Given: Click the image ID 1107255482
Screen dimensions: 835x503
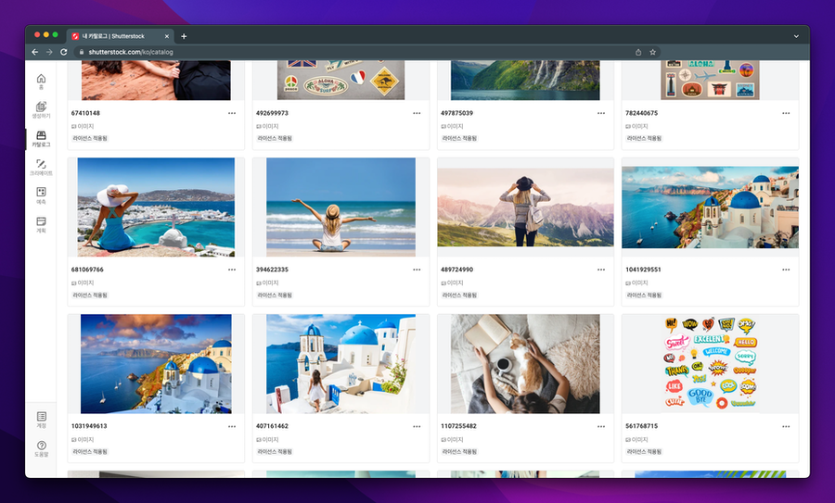Looking at the screenshot, I should coord(458,426).
